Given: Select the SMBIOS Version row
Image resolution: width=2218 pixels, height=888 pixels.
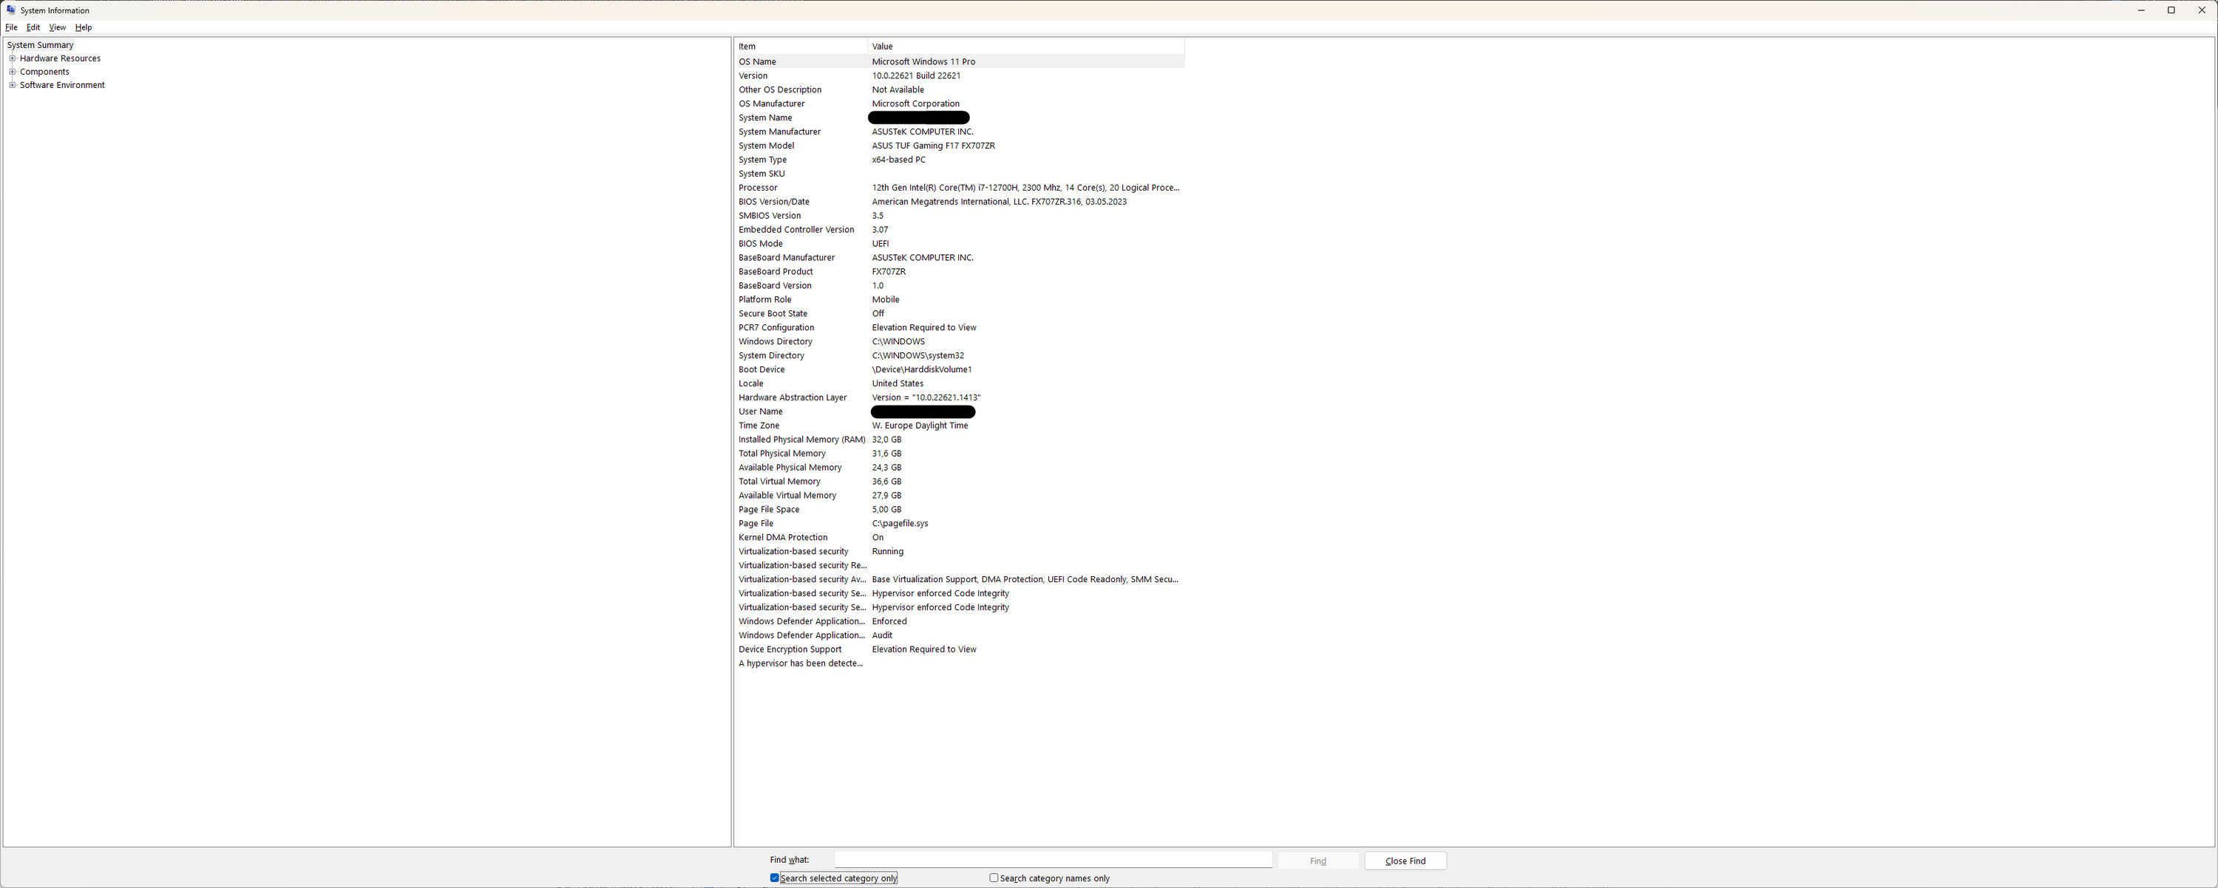Looking at the screenshot, I should pos(960,216).
